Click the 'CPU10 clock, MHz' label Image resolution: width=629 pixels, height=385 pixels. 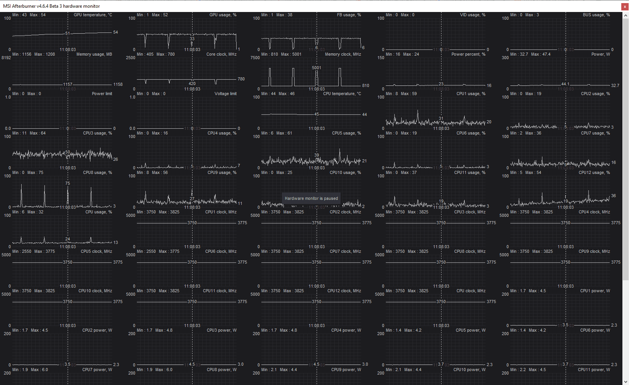click(95, 291)
